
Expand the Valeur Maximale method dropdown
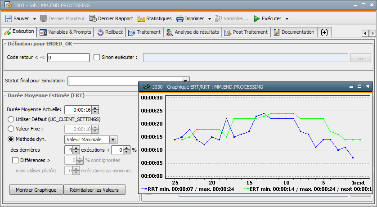click(113, 139)
